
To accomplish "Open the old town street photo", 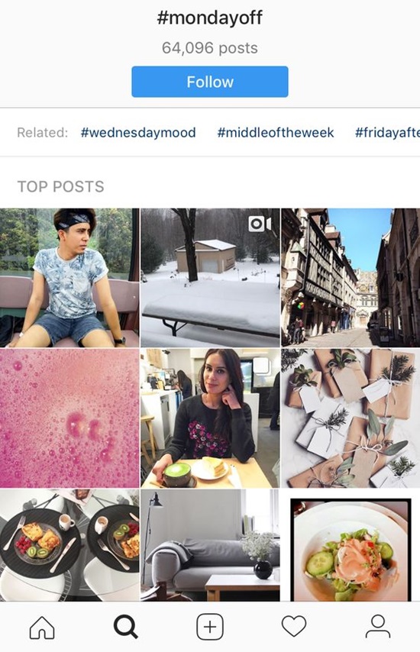I will click(x=351, y=278).
